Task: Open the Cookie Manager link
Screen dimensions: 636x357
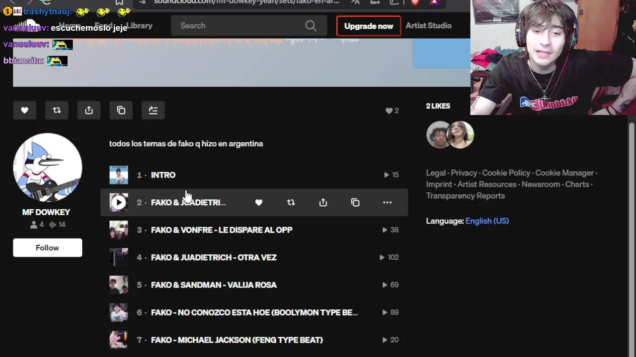Action: (x=564, y=173)
